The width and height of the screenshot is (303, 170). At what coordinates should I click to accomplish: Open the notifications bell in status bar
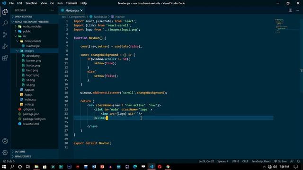(x=298, y=161)
